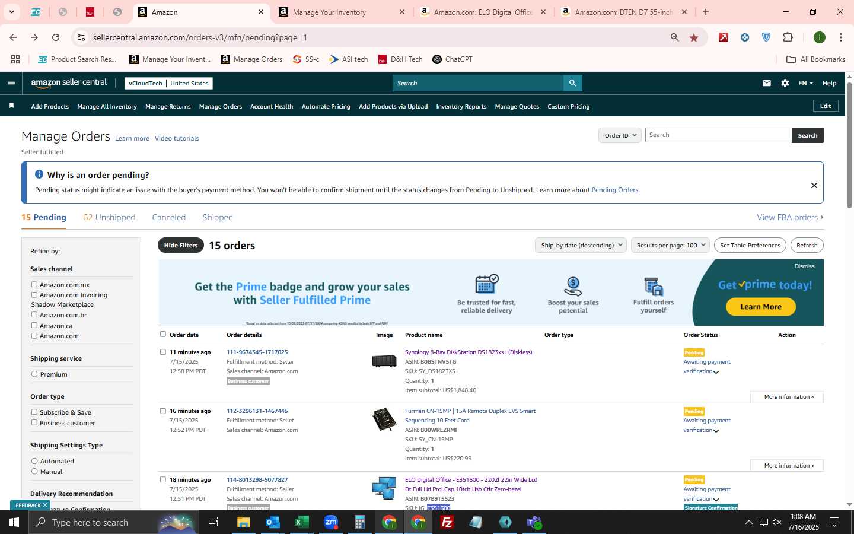Viewport: 854px width, 534px height.
Task: Switch to the 62 Unshipped tab
Action: coord(109,217)
